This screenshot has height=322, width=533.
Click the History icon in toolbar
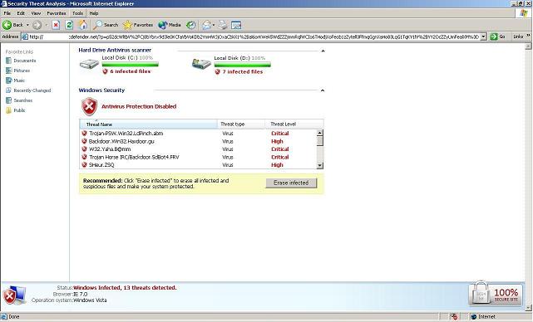click(191, 25)
